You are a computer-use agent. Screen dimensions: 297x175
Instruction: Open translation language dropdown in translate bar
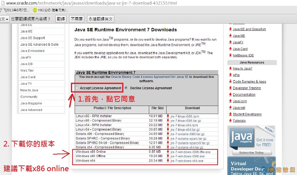[5, 19]
